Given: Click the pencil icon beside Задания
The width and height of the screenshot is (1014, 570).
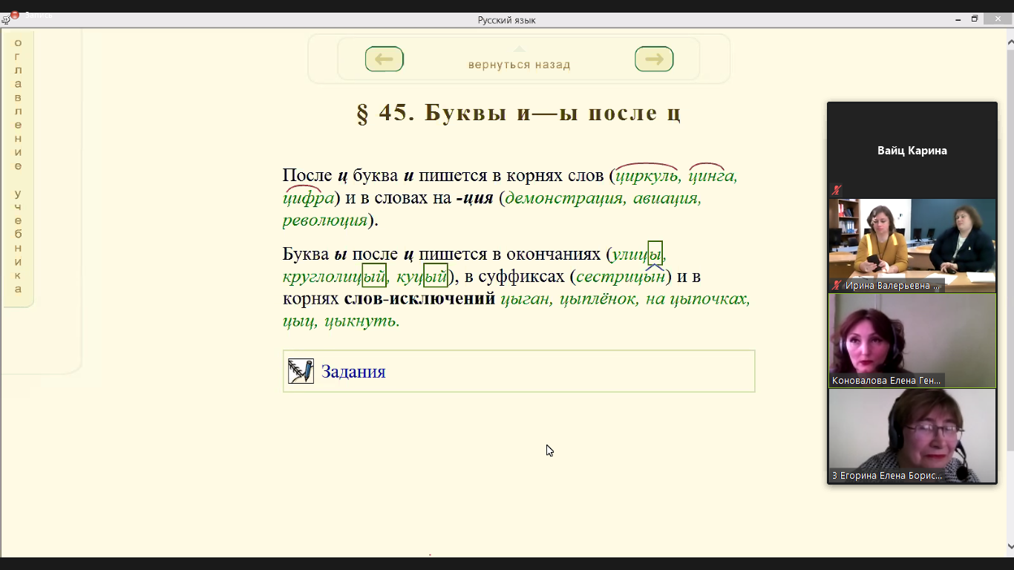Looking at the screenshot, I should tap(301, 371).
